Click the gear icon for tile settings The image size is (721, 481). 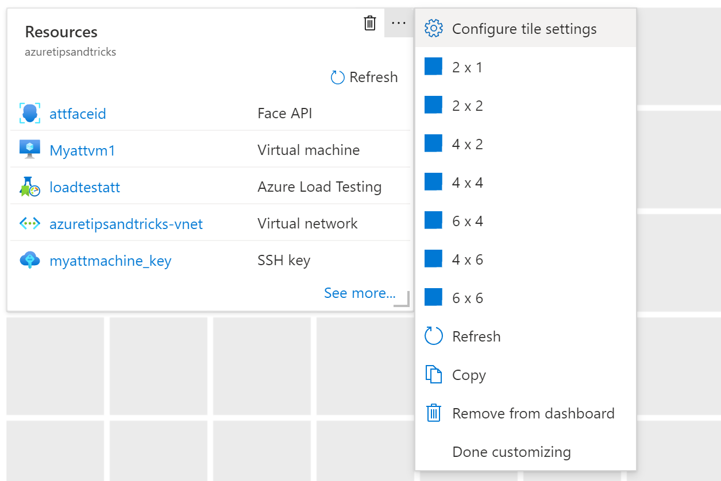433,29
